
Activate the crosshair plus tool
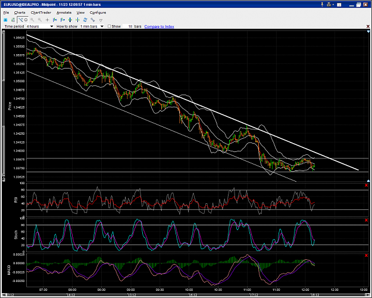48,20
